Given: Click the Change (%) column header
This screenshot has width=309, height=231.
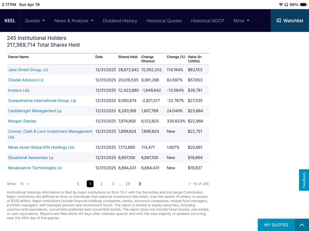Looking at the screenshot, I should point(176,57).
